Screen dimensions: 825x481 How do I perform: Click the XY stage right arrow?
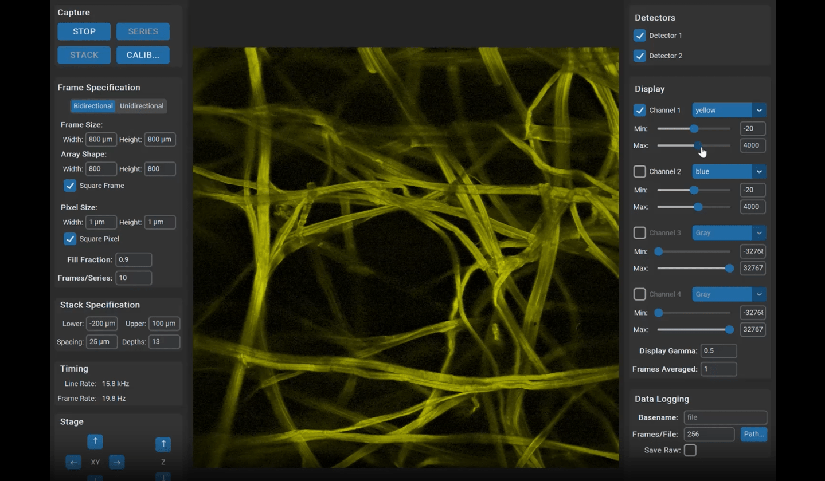[116, 462]
